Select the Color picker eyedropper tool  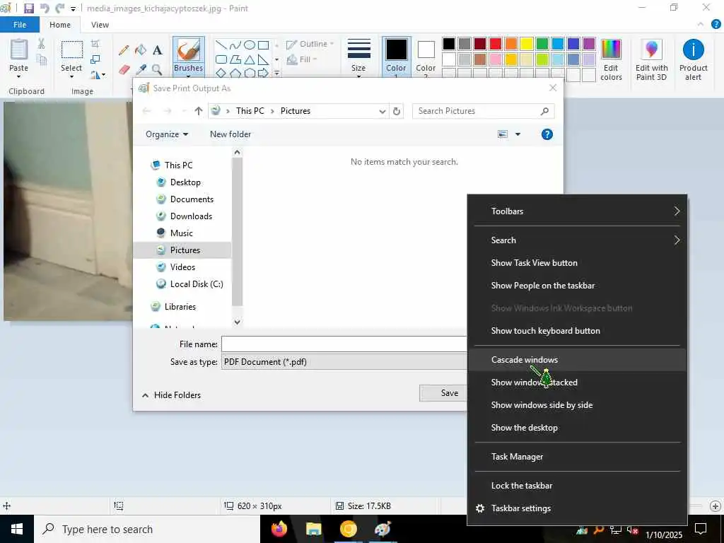141,69
